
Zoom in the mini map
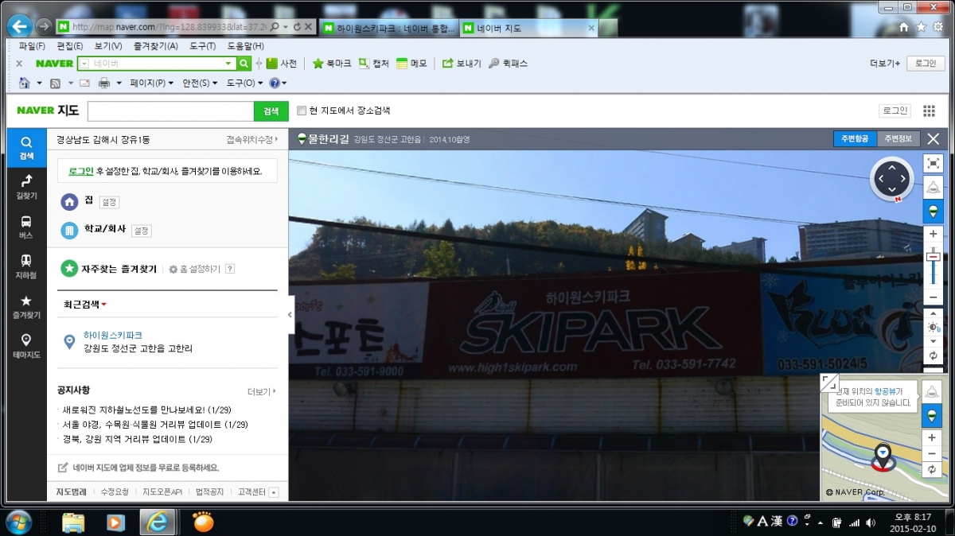932,437
